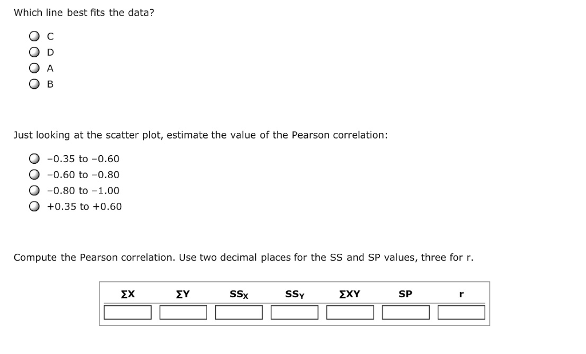Screen dimensions: 586x354
Task: Click the r answer input box
Action: [461, 312]
